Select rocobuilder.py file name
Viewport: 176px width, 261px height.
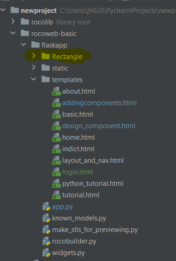pos(74,241)
